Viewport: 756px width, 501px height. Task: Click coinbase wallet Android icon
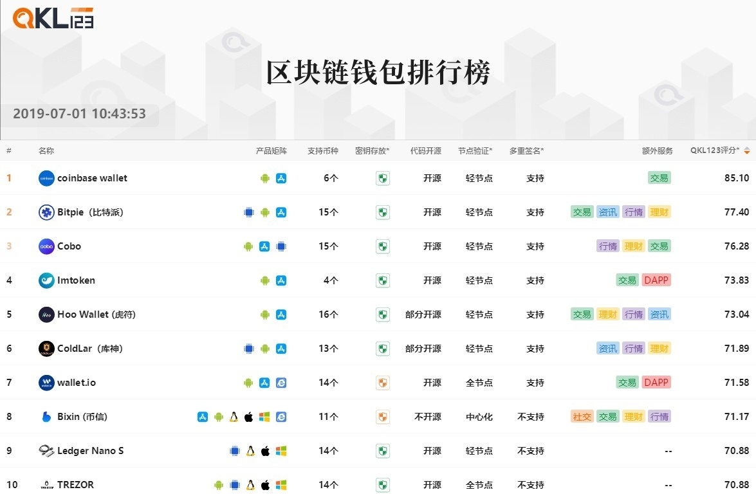pos(264,178)
